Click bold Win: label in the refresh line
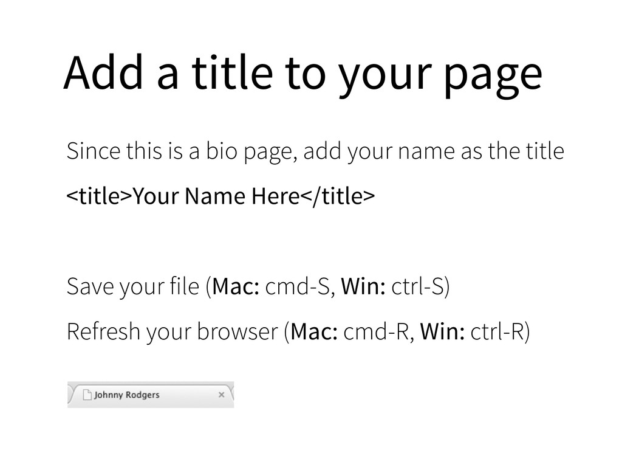This screenshot has height=467, width=622. coord(442,332)
